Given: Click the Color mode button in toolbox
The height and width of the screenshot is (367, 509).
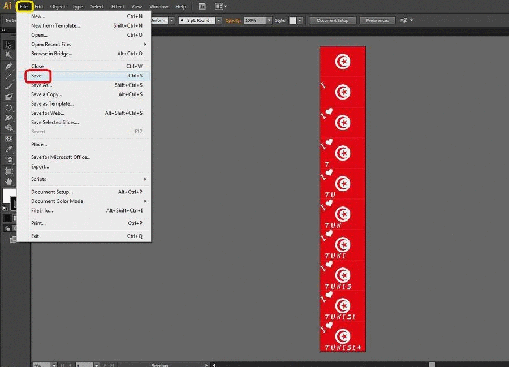Looking at the screenshot, I should coord(7,218).
